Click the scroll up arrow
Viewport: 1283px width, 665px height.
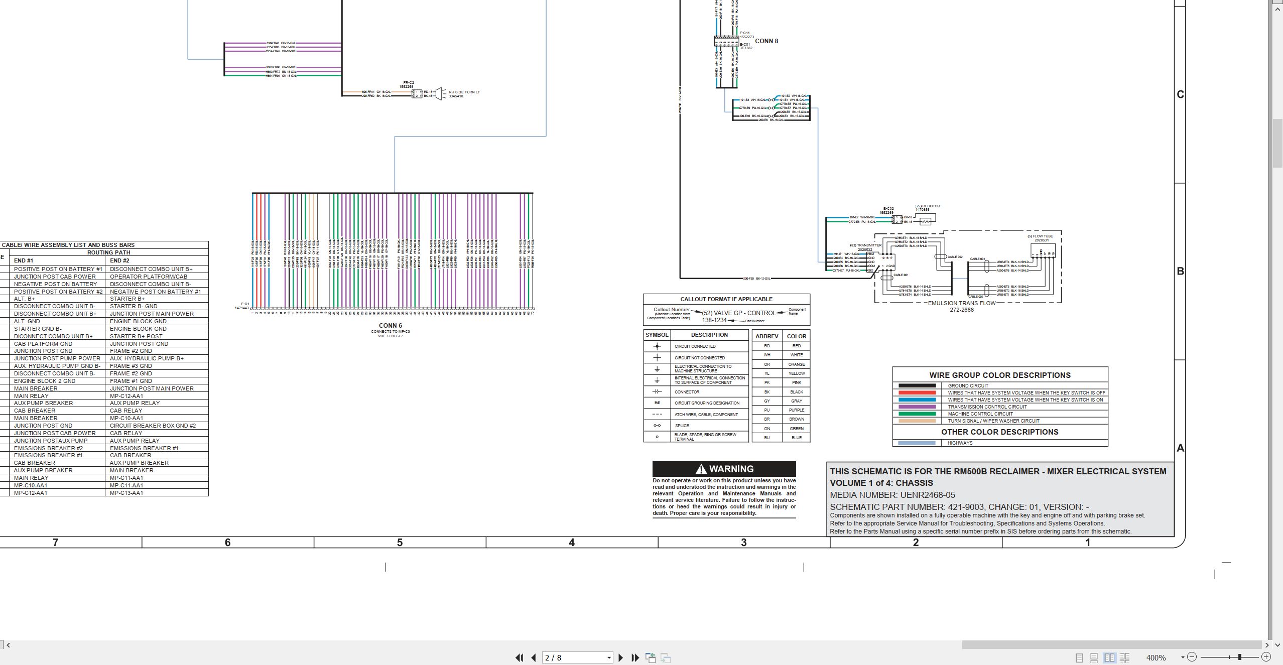point(1277,10)
